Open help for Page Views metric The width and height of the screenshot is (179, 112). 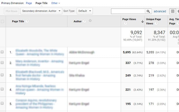(x=126, y=23)
